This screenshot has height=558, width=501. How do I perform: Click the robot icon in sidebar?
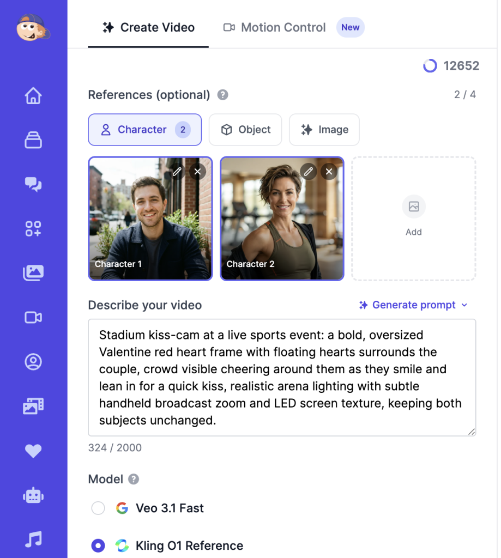[33, 495]
